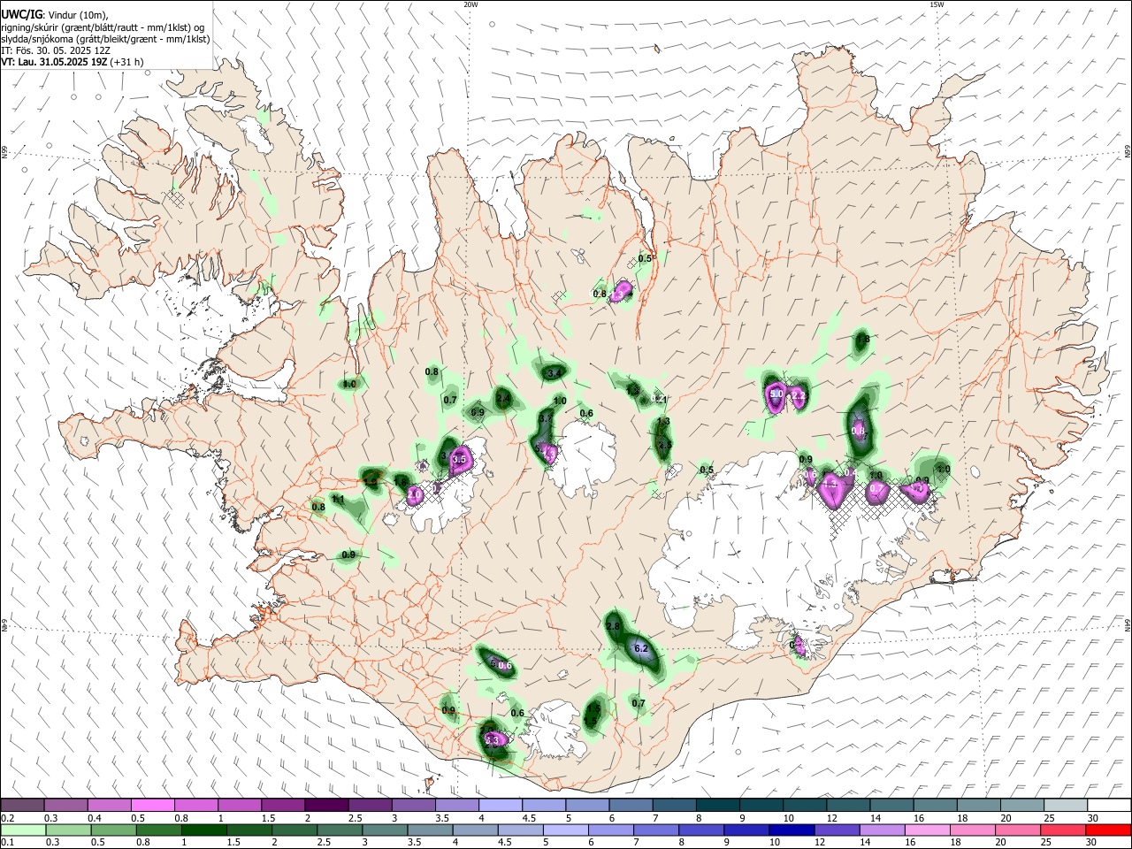The height and width of the screenshot is (849, 1132).
Task: Select the 'slydda/snjókoma (grátt/bleikt/grænt' description line
Action: (x=105, y=39)
